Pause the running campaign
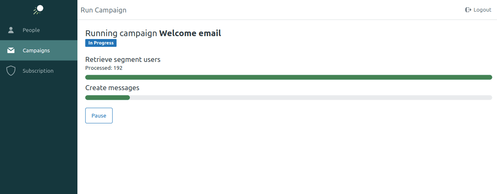 pyautogui.click(x=99, y=115)
